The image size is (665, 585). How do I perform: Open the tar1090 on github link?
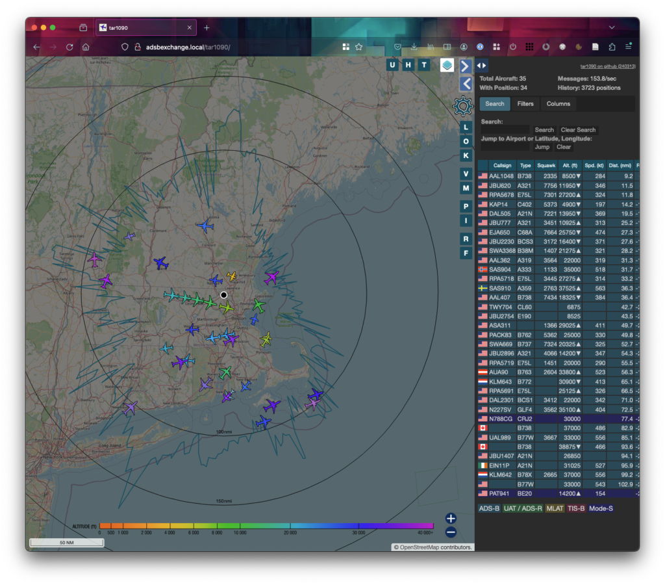(608, 66)
